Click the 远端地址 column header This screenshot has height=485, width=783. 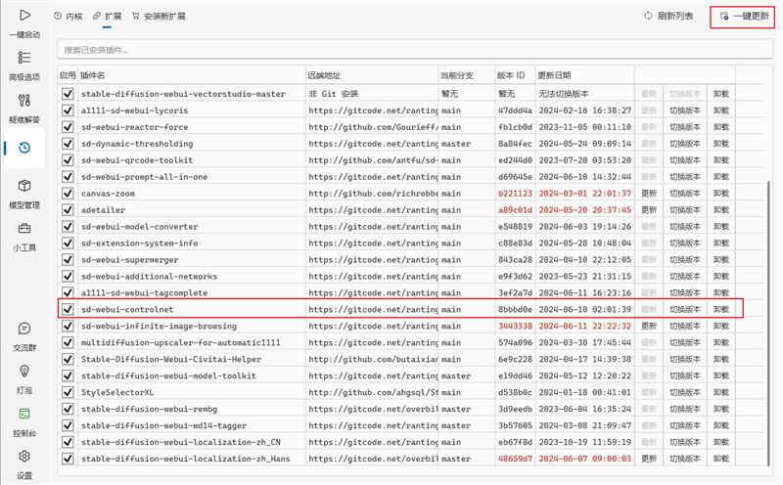point(324,75)
